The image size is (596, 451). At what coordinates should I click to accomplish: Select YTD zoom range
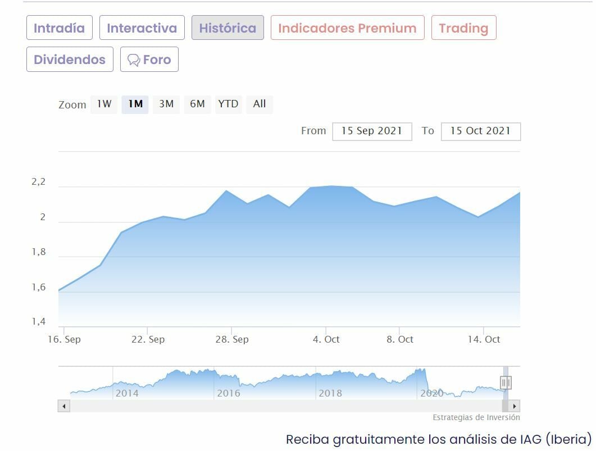pyautogui.click(x=228, y=104)
